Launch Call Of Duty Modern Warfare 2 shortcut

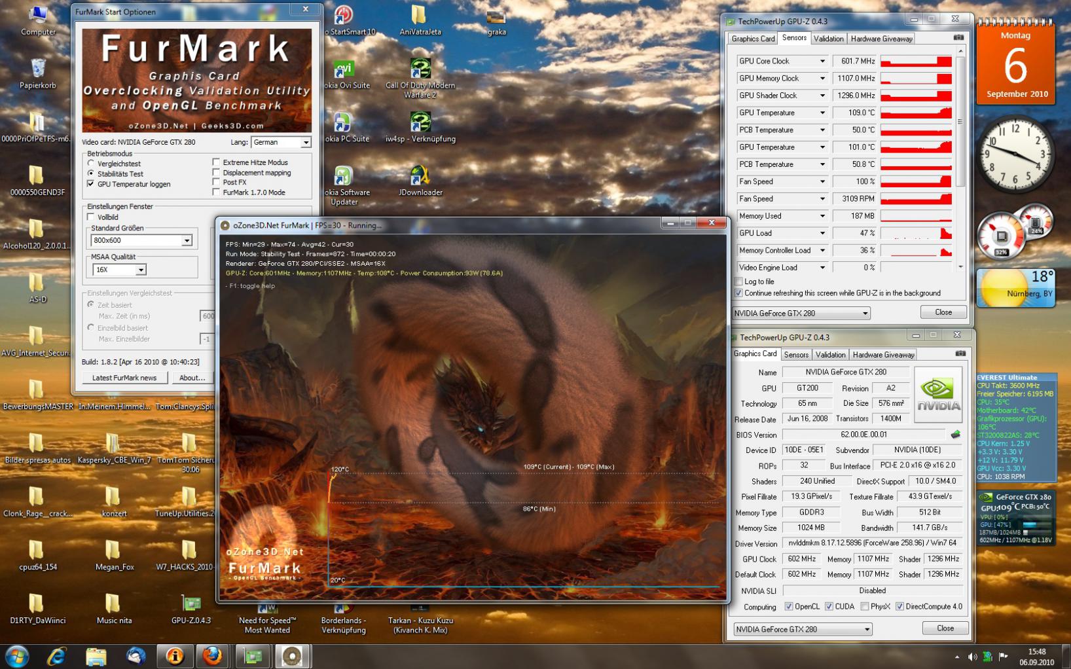click(x=420, y=79)
